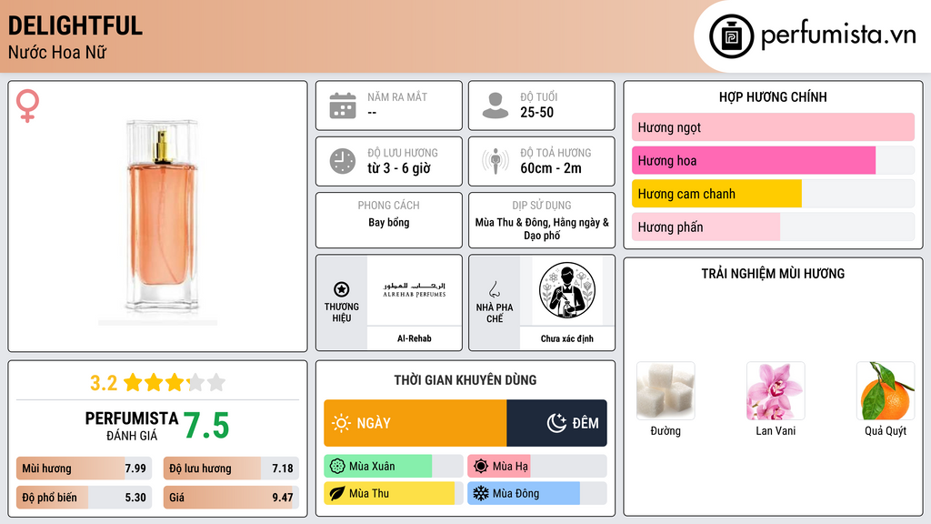This screenshot has width=931, height=524.
Task: Click the Mùa Thu & Đông occasion text
Action: [542, 228]
